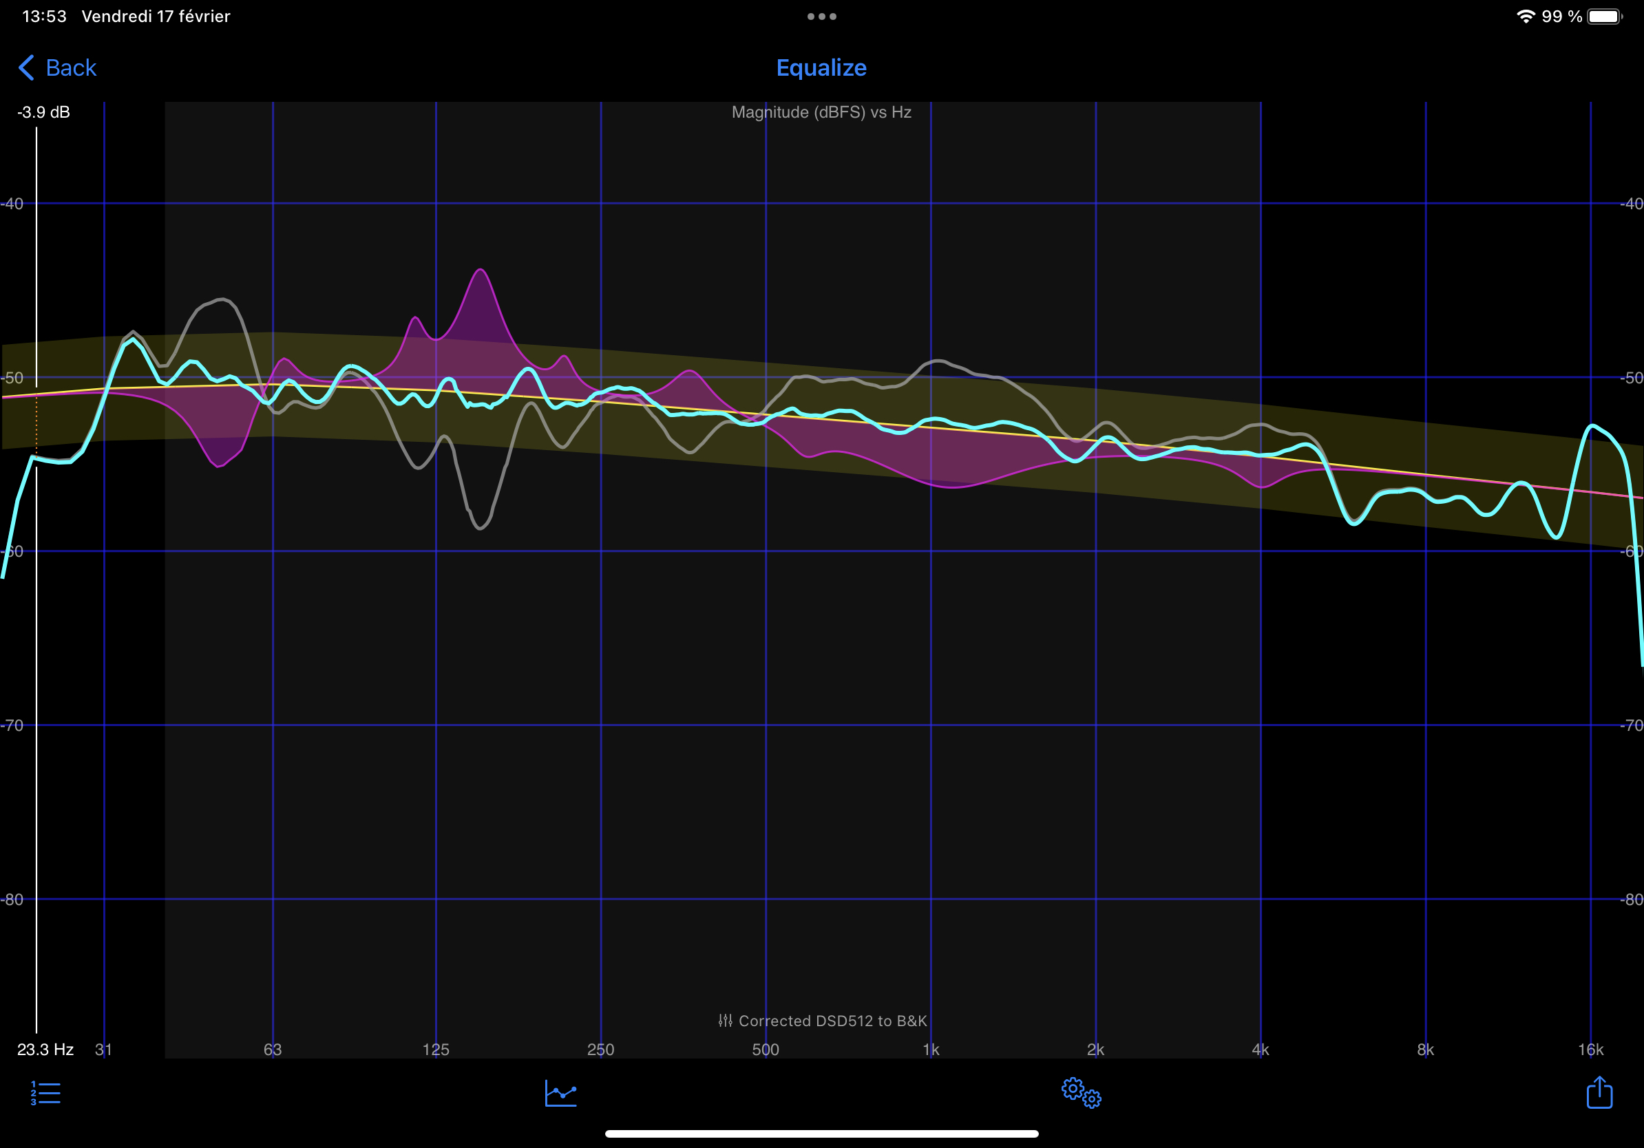Tap the cyan curve peak near 16k
Viewport: 1644px width, 1148px height.
[1592, 427]
